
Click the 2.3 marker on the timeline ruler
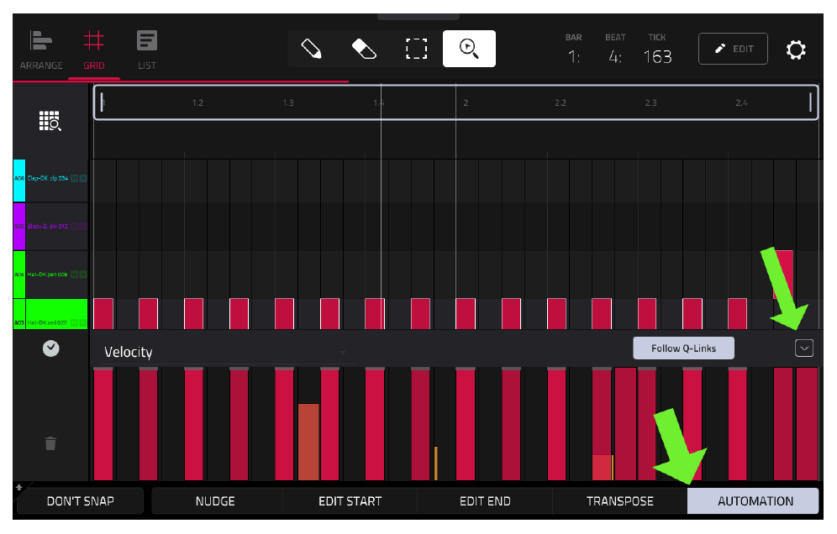pos(650,102)
